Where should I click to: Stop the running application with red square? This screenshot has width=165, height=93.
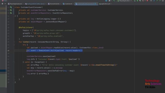147,1
